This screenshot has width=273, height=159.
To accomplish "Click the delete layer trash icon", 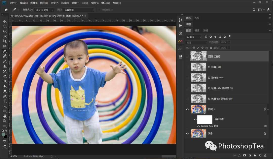I will (x=265, y=155).
